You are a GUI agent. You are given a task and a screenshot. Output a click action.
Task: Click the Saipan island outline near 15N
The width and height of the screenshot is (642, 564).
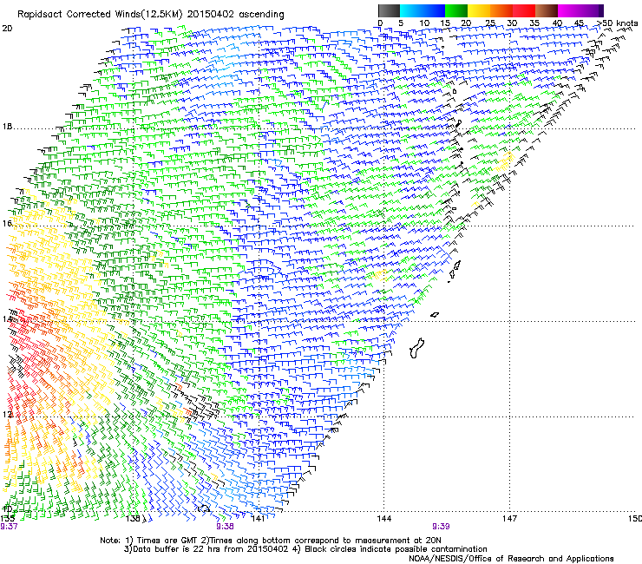(x=457, y=265)
